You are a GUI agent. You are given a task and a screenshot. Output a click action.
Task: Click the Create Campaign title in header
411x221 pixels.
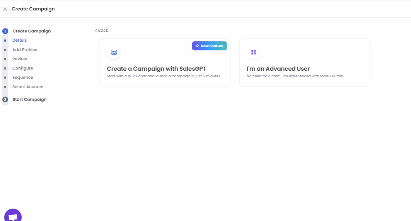point(33,9)
